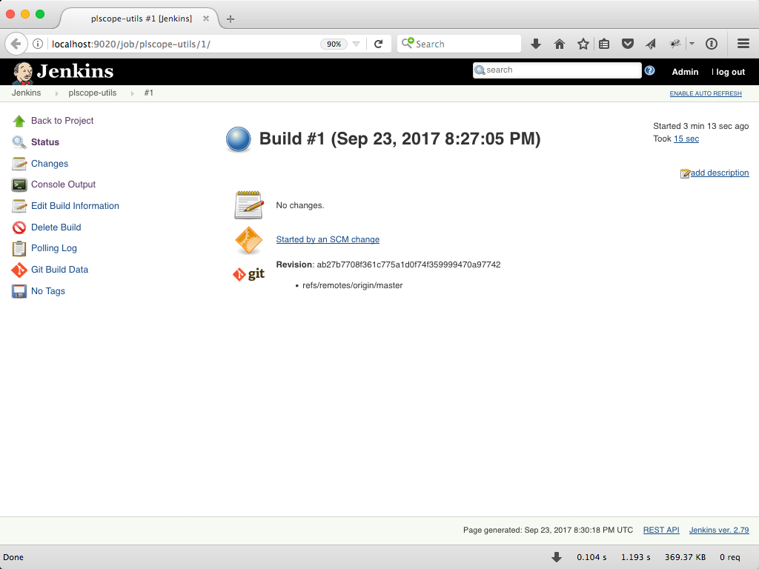Open Changes in the side menu
The width and height of the screenshot is (759, 569).
point(50,164)
